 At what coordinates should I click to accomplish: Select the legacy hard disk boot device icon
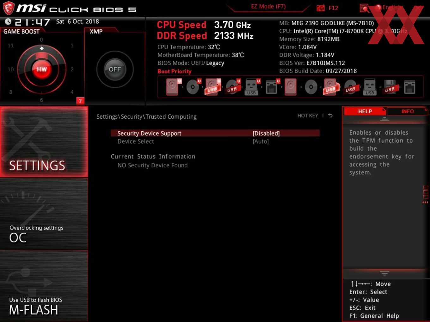[291, 87]
